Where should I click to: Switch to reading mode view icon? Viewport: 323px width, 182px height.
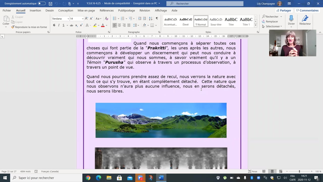coord(264,171)
